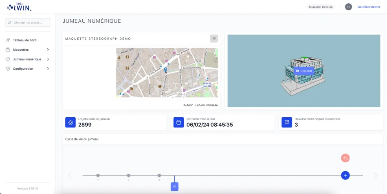Open the Changer de projet selector
This screenshot has width=387, height=194.
coord(28,23)
